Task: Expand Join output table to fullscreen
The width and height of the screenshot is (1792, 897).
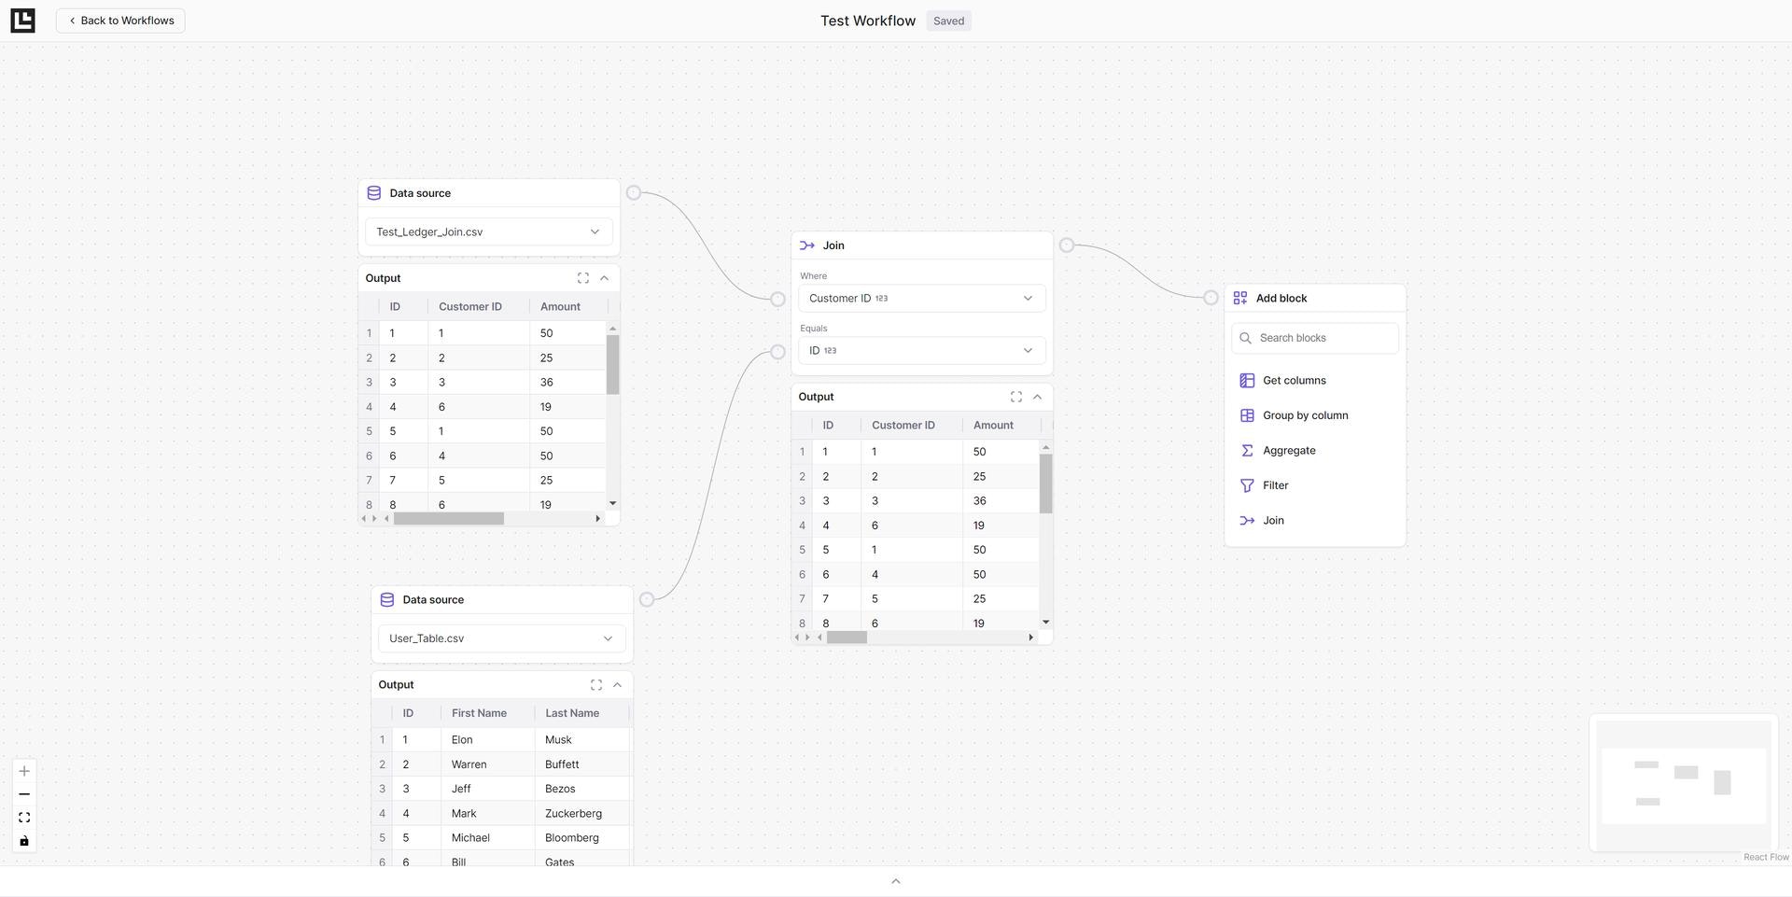Action: (x=1015, y=397)
